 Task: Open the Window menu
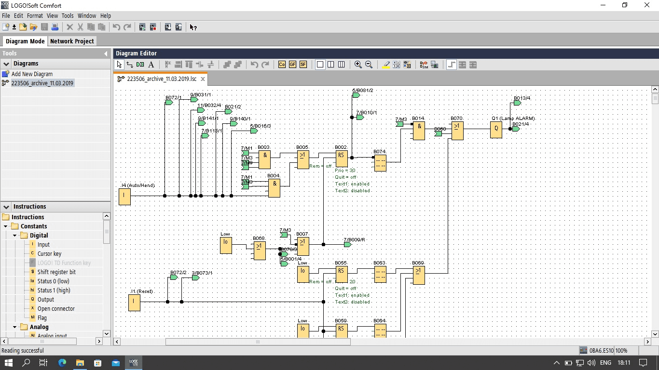coord(87,15)
